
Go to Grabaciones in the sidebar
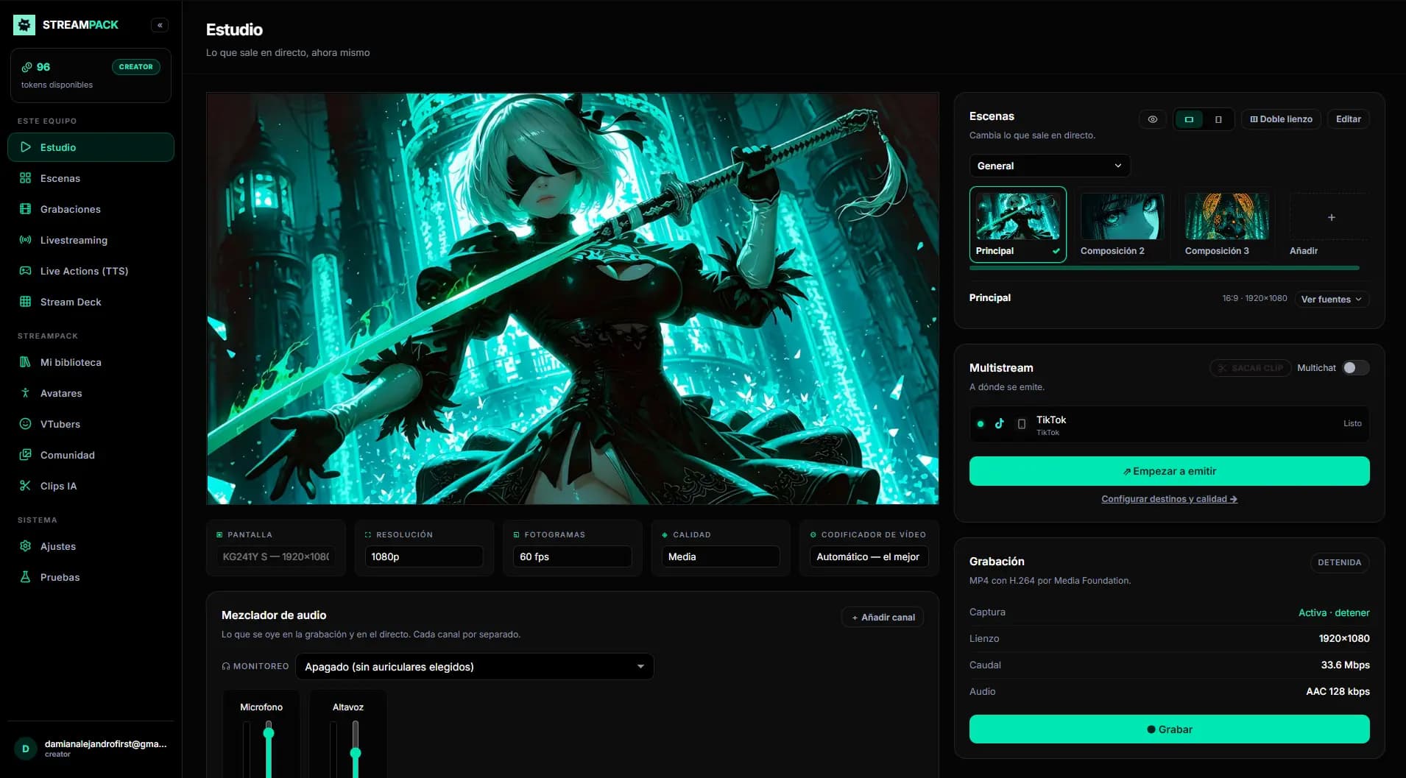click(x=91, y=209)
